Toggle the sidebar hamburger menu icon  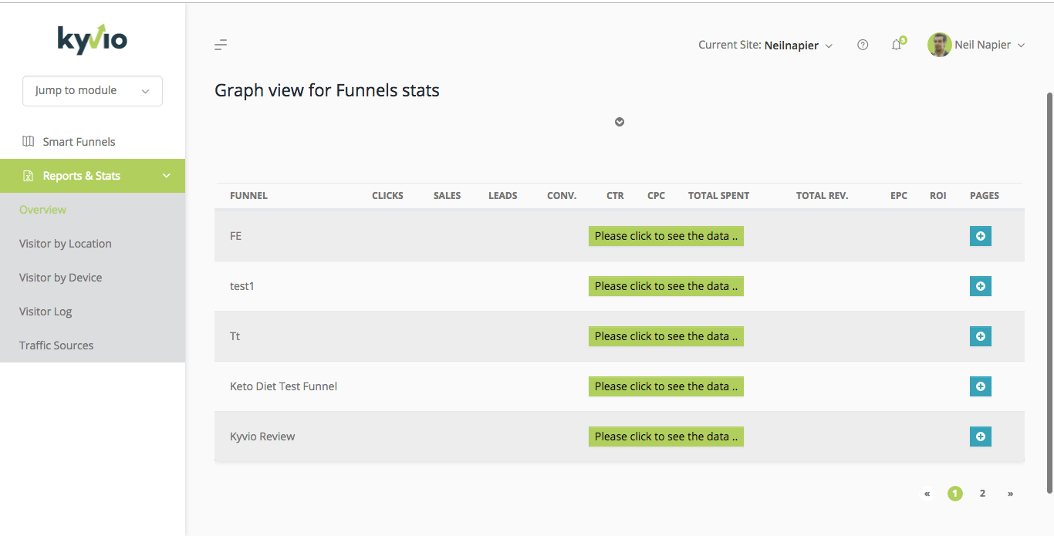point(221,45)
